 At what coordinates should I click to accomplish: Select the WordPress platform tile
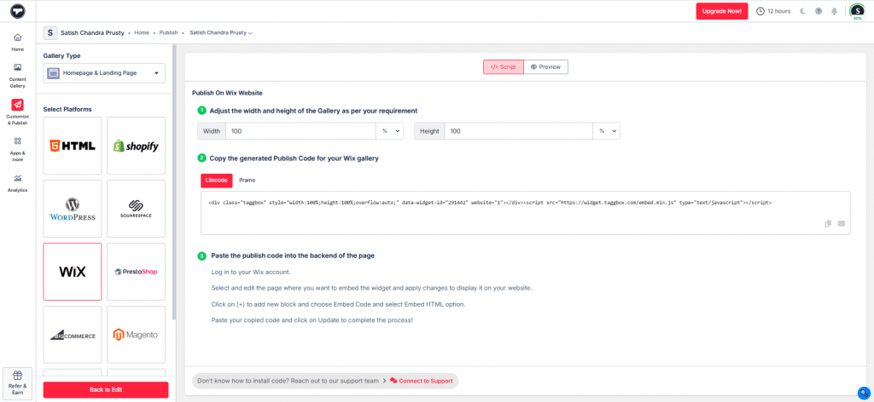(x=73, y=209)
